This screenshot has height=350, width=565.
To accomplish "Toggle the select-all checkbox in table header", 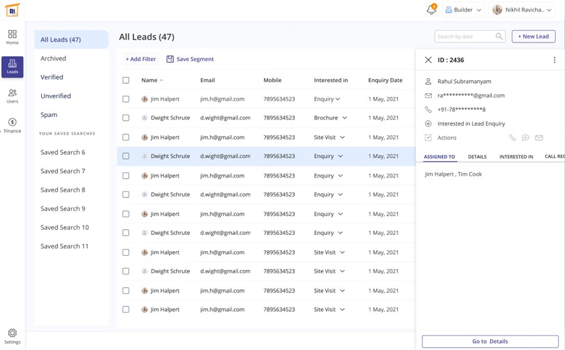I will (126, 81).
